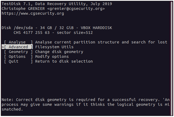
Task: Choose the Geometry menu entry
Action: [18, 52]
